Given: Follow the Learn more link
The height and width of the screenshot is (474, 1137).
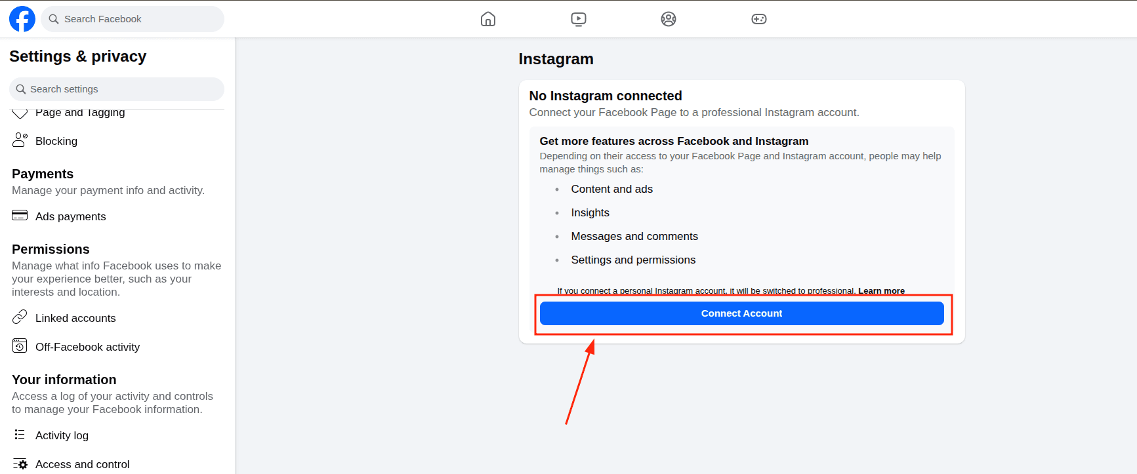Looking at the screenshot, I should tap(881, 290).
